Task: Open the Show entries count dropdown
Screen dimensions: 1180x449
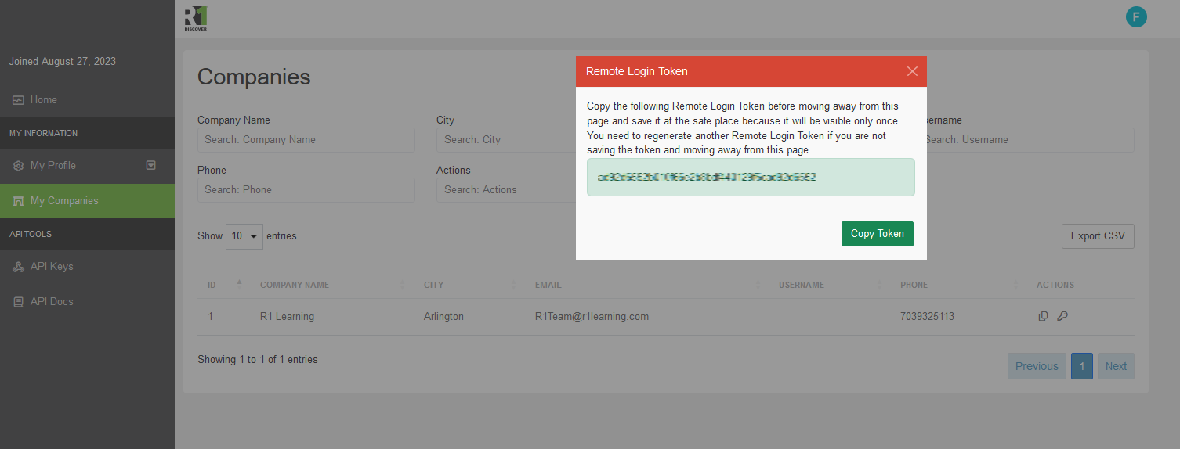Action: coord(244,236)
